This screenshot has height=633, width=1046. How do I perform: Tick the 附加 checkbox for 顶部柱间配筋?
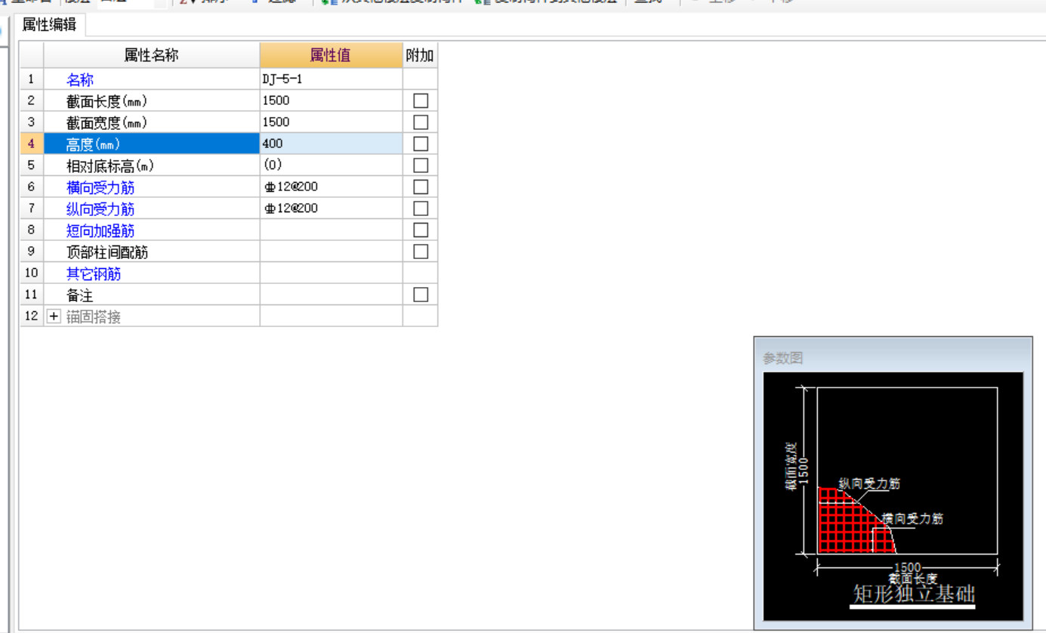coord(421,252)
